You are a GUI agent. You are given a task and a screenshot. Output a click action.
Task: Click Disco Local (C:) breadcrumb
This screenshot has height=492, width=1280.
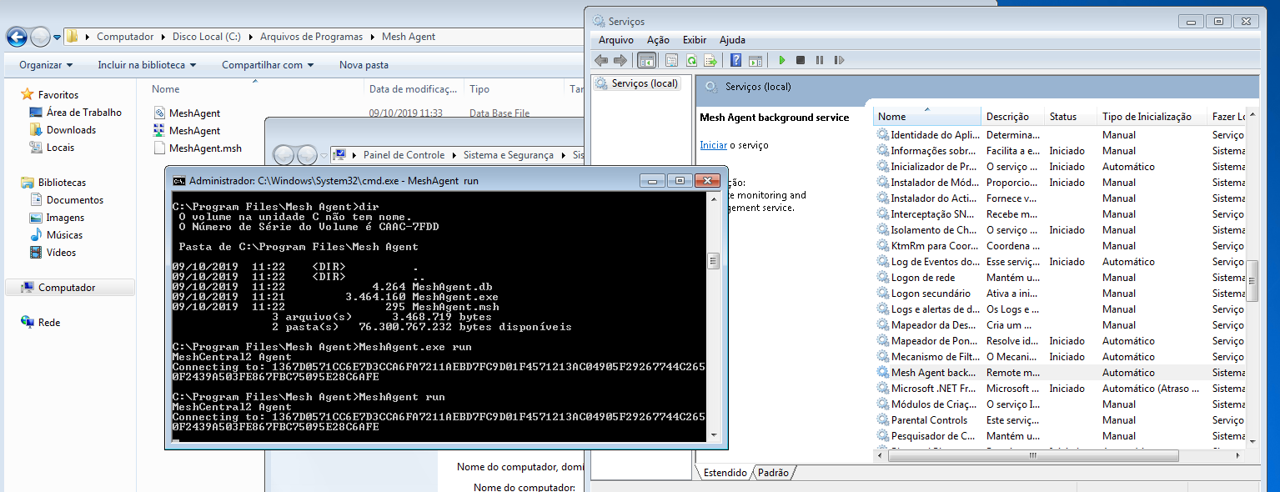(207, 37)
